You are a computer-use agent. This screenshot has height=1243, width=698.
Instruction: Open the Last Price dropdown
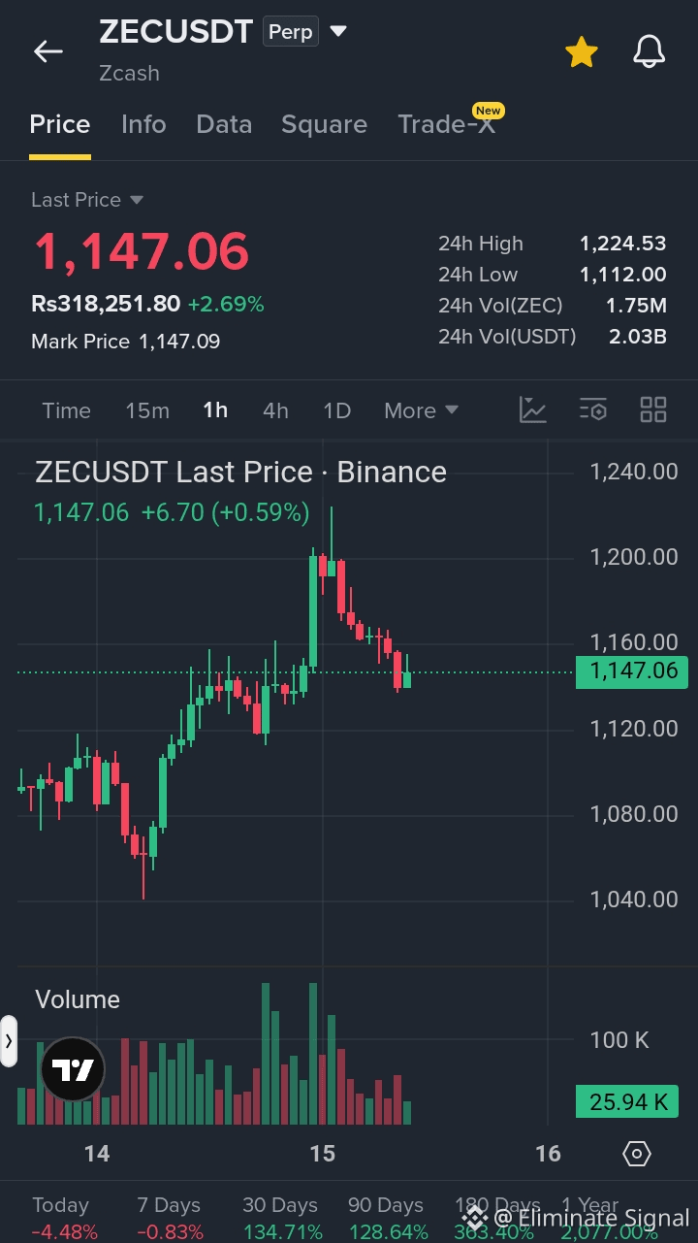point(87,200)
